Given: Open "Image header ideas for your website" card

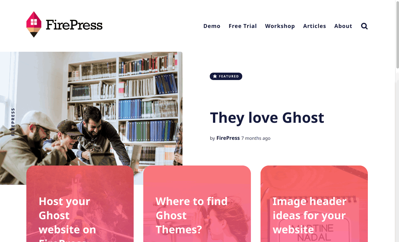Looking at the screenshot, I should click(x=314, y=204).
